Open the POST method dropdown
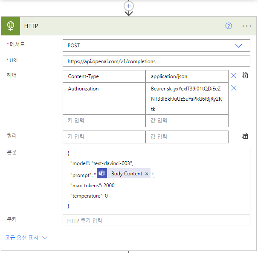258x253 pixels. pos(157,45)
